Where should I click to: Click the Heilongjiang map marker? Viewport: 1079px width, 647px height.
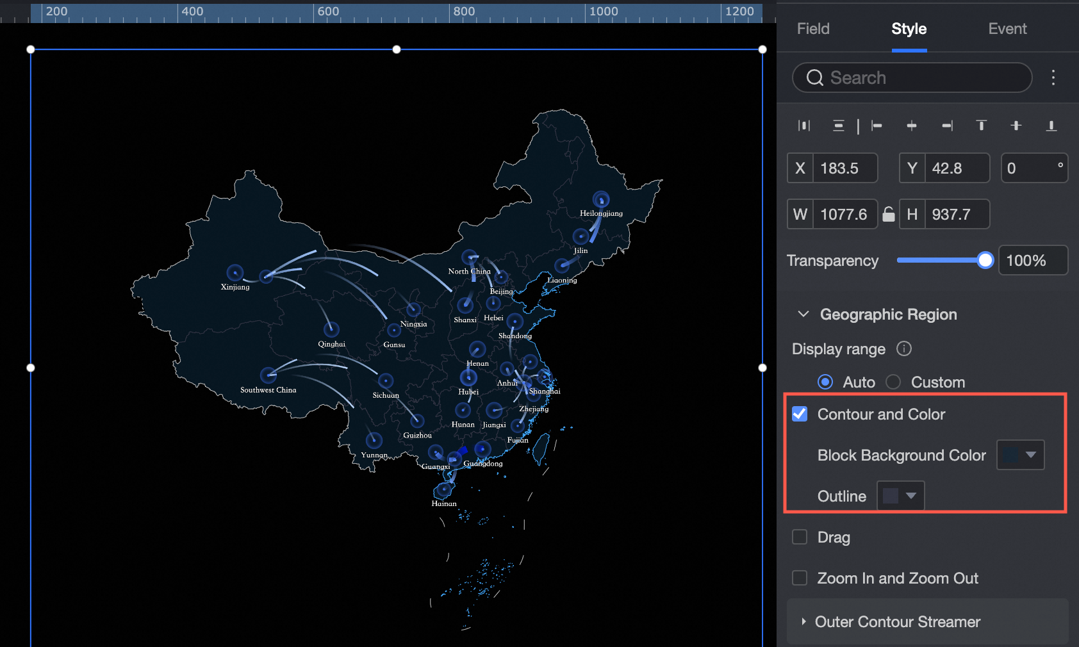601,200
